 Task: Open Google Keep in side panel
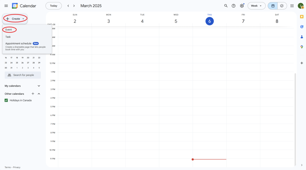[302, 16]
